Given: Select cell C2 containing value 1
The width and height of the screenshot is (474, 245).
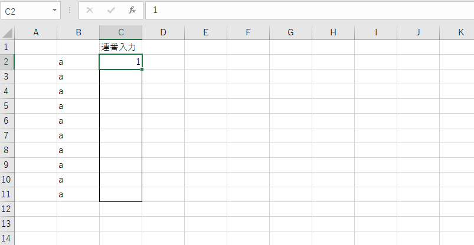Looking at the screenshot, I should 121,62.
